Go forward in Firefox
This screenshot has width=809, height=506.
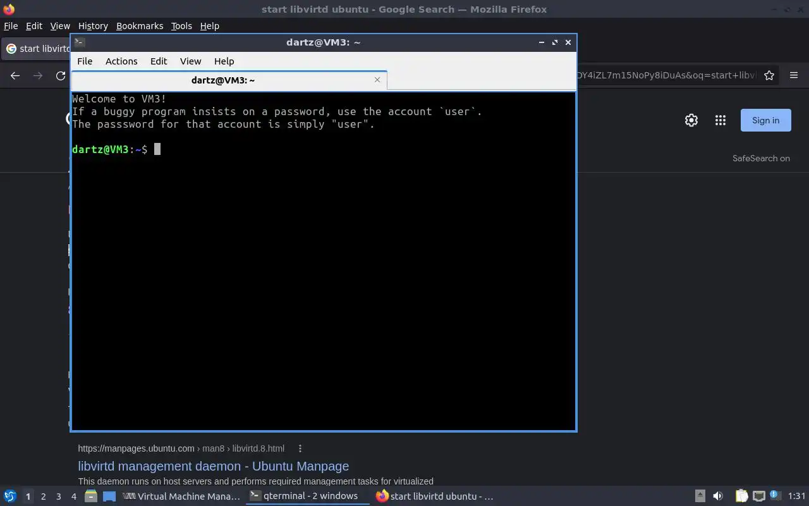[38, 75]
